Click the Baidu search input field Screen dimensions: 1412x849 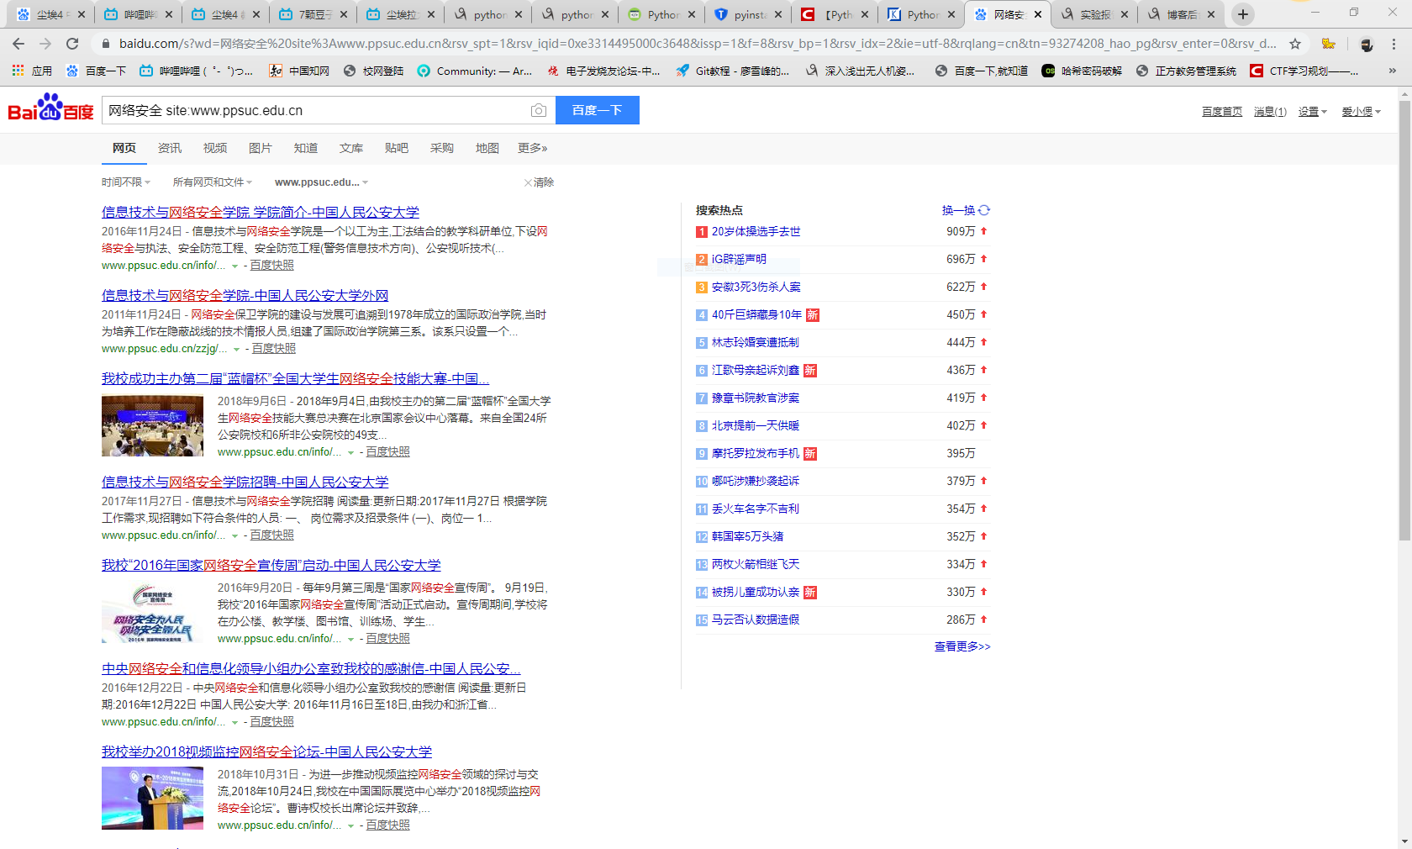[315, 110]
